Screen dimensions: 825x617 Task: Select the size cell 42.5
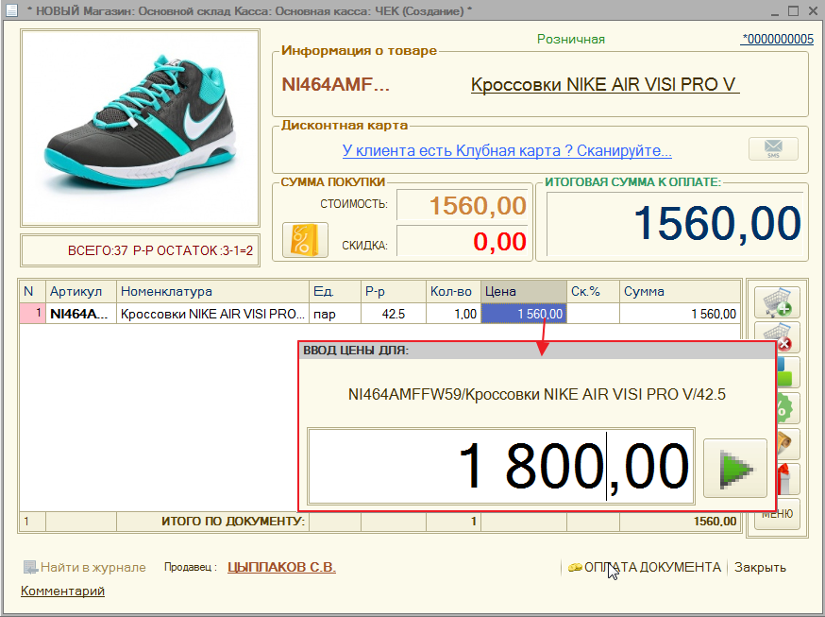point(393,314)
